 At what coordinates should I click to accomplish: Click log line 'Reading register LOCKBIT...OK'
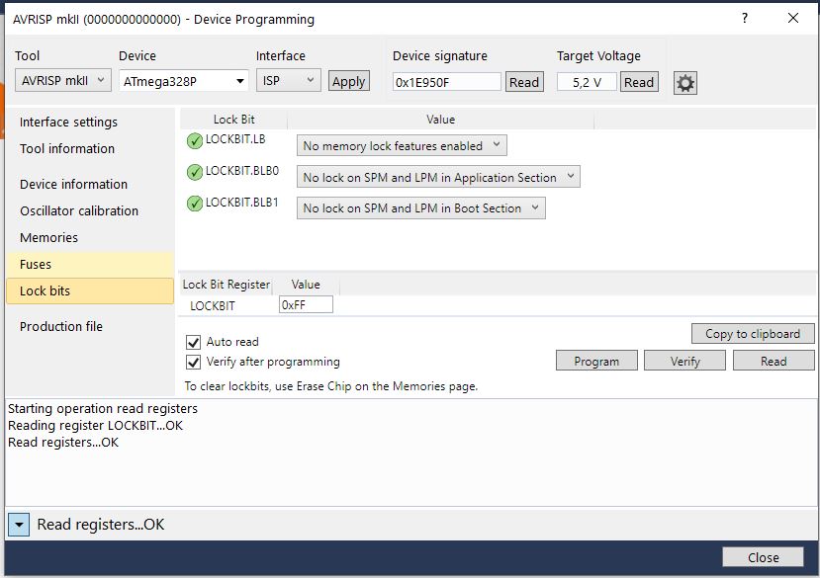95,426
